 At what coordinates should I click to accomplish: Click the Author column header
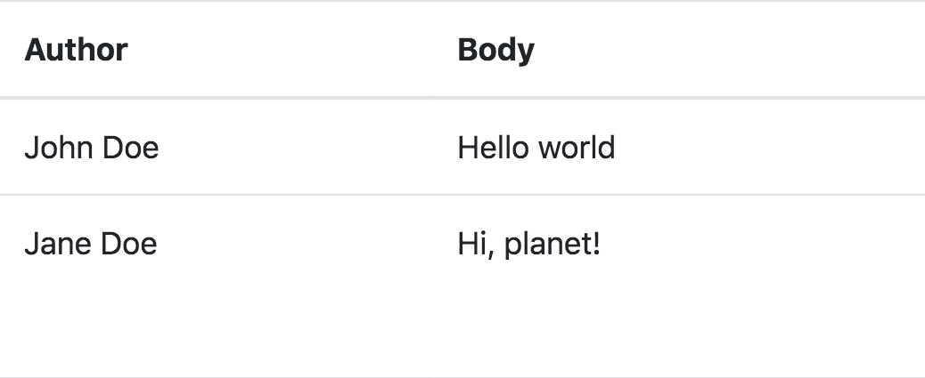point(77,50)
